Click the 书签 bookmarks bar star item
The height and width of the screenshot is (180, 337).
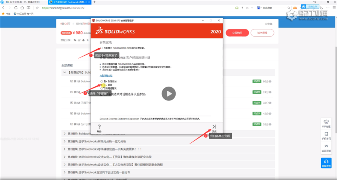[6, 13]
